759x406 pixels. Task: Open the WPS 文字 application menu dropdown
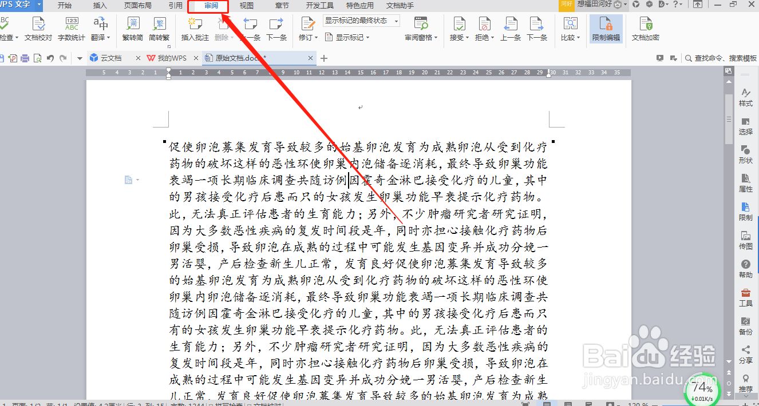coord(38,5)
